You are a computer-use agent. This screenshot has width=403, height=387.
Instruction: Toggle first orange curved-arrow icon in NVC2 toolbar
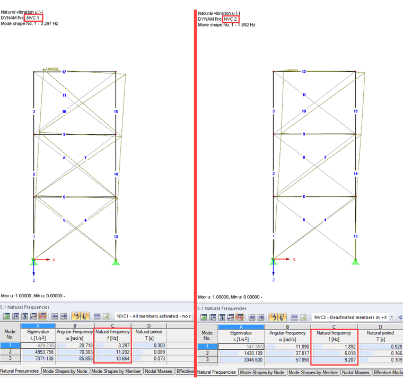pos(273,317)
